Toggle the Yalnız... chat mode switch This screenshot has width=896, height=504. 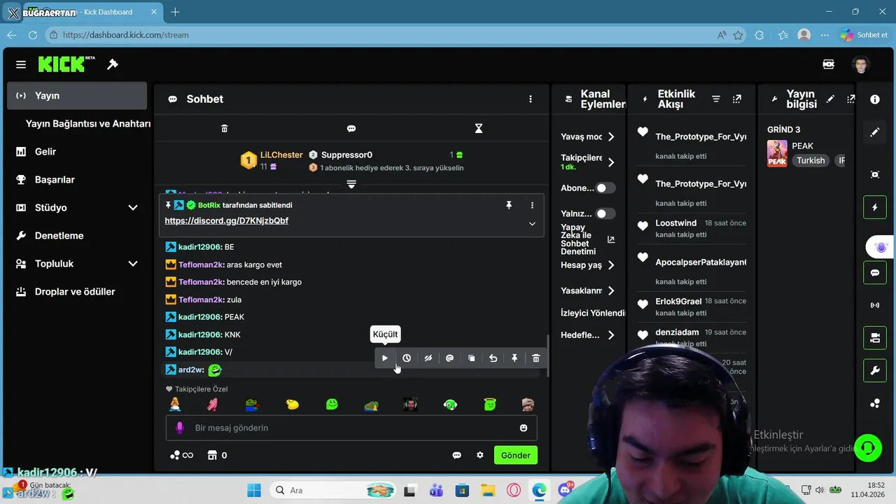(605, 213)
